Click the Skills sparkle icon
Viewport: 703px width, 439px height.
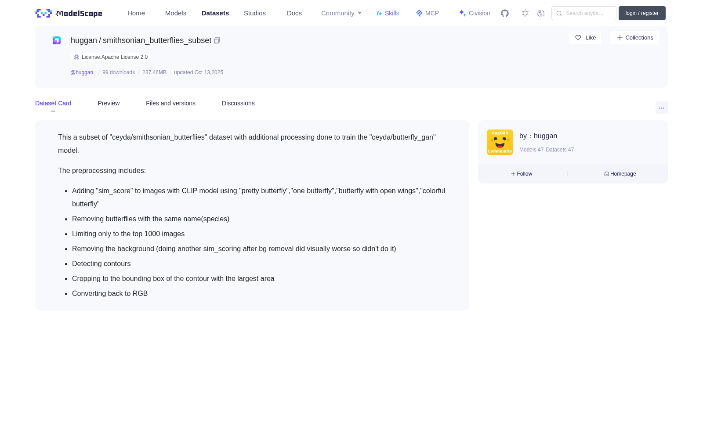379,13
